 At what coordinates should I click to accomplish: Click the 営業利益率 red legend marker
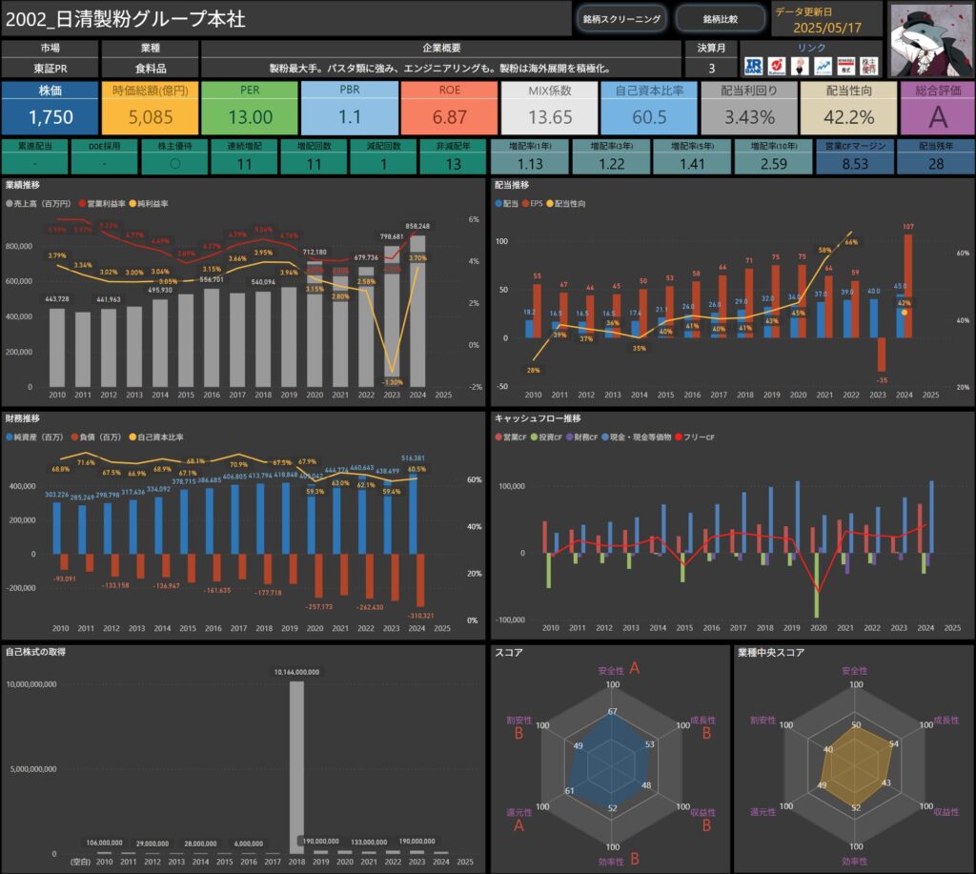(82, 204)
